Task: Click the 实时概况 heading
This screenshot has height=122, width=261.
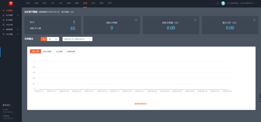Action: coord(29,39)
